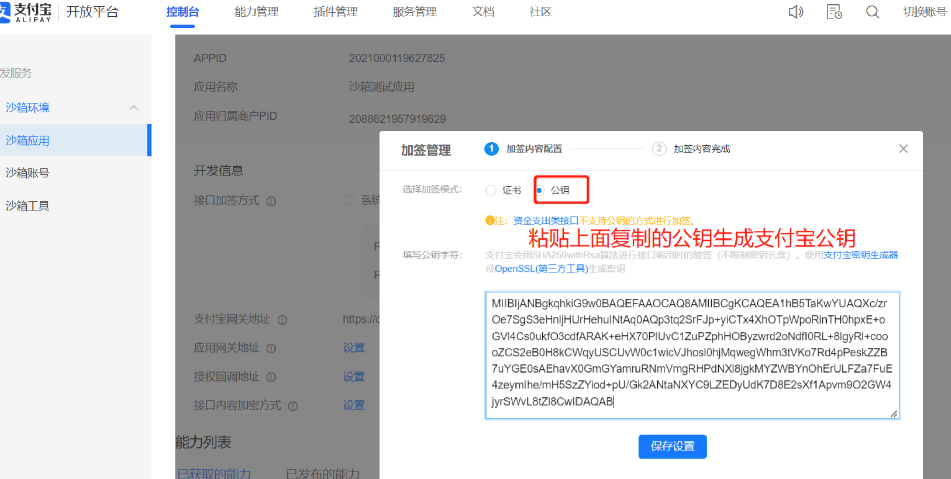Collapse the 沙箱环境 sidebar section
Viewport: 951px width, 479px height.
point(134,108)
